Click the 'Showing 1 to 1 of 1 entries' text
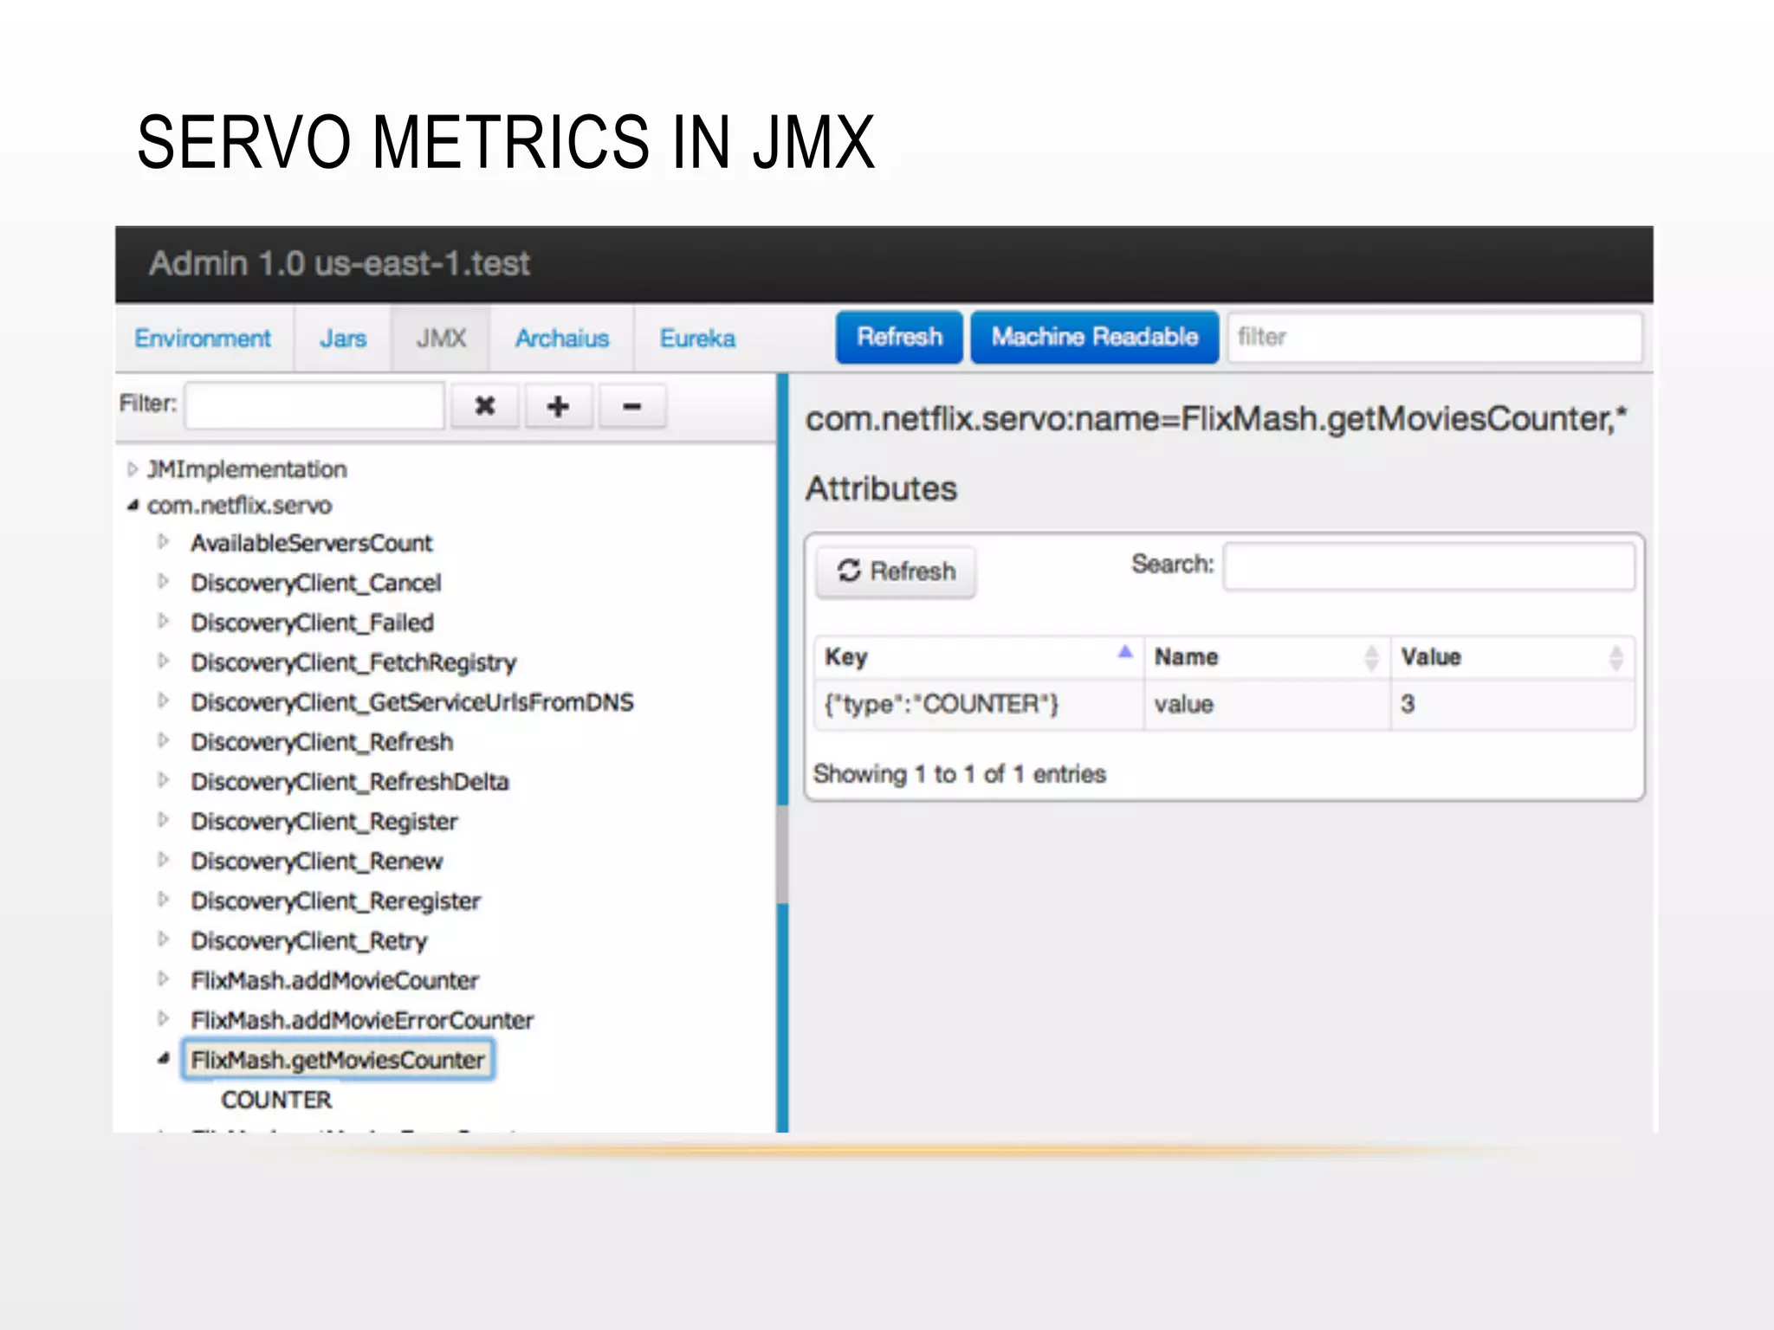The height and width of the screenshot is (1330, 1774). [x=960, y=773]
